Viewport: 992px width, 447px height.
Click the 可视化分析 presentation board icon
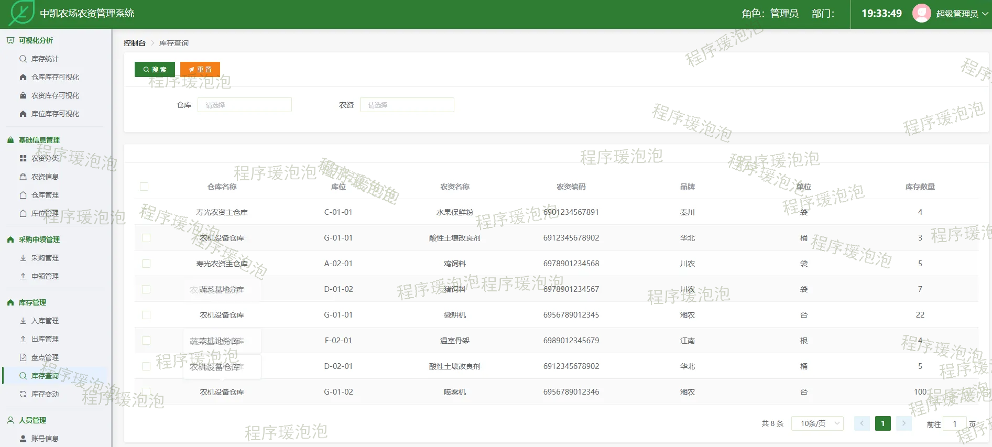tap(10, 40)
